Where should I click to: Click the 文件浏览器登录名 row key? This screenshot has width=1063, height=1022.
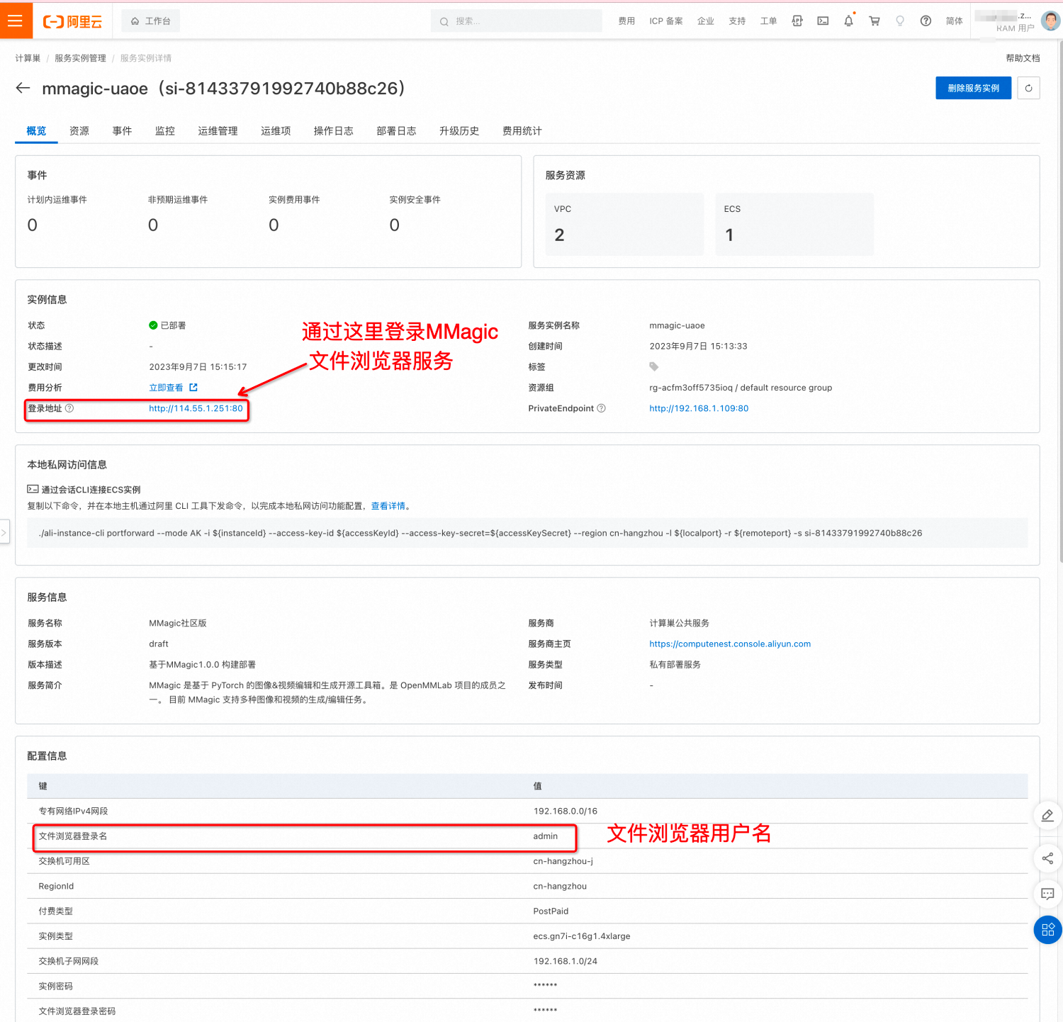[x=73, y=836]
